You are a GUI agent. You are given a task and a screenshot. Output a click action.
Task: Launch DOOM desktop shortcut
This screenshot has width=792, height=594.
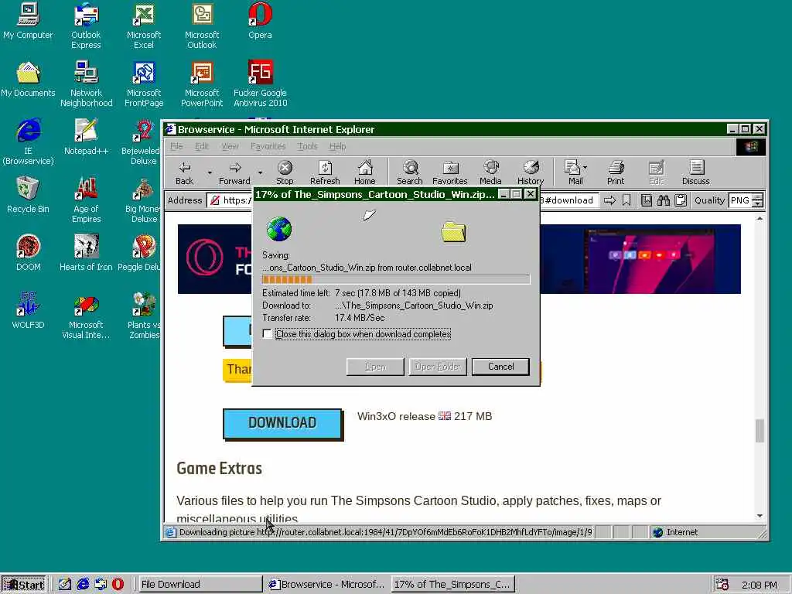(28, 253)
